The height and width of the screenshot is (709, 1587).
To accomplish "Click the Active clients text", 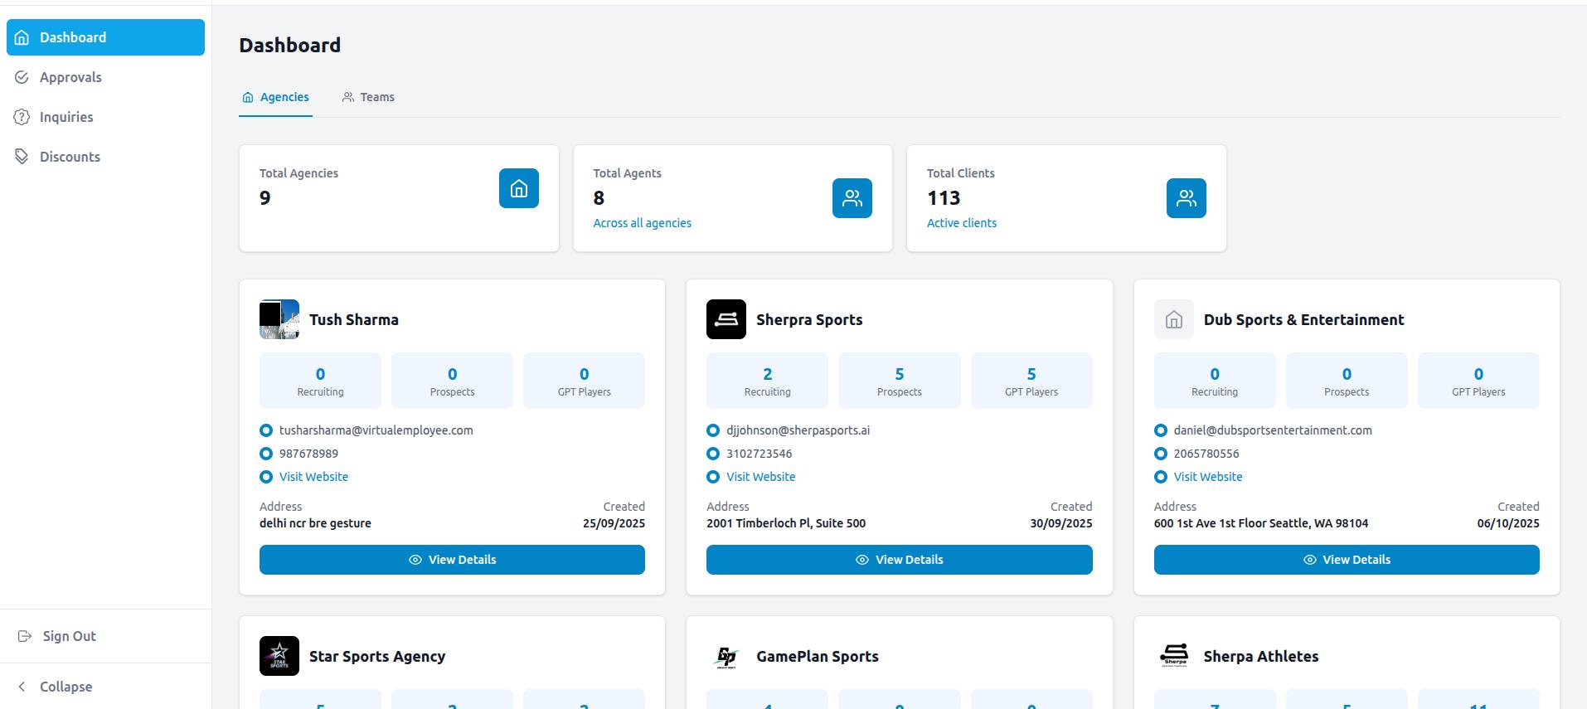I will [x=962, y=223].
